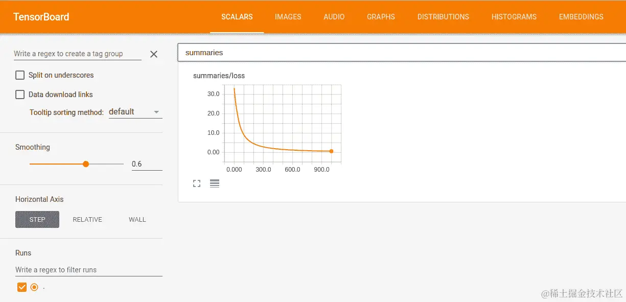
Task: Open the HISTOGRAMS tab
Action: pos(514,17)
